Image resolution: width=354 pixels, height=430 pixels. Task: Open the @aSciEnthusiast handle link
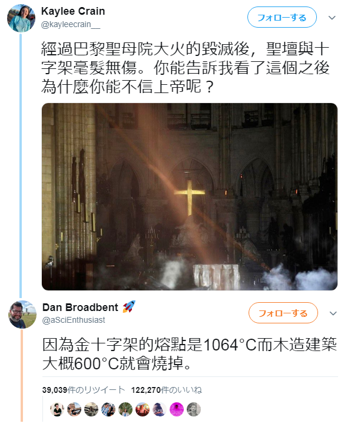coord(74,320)
